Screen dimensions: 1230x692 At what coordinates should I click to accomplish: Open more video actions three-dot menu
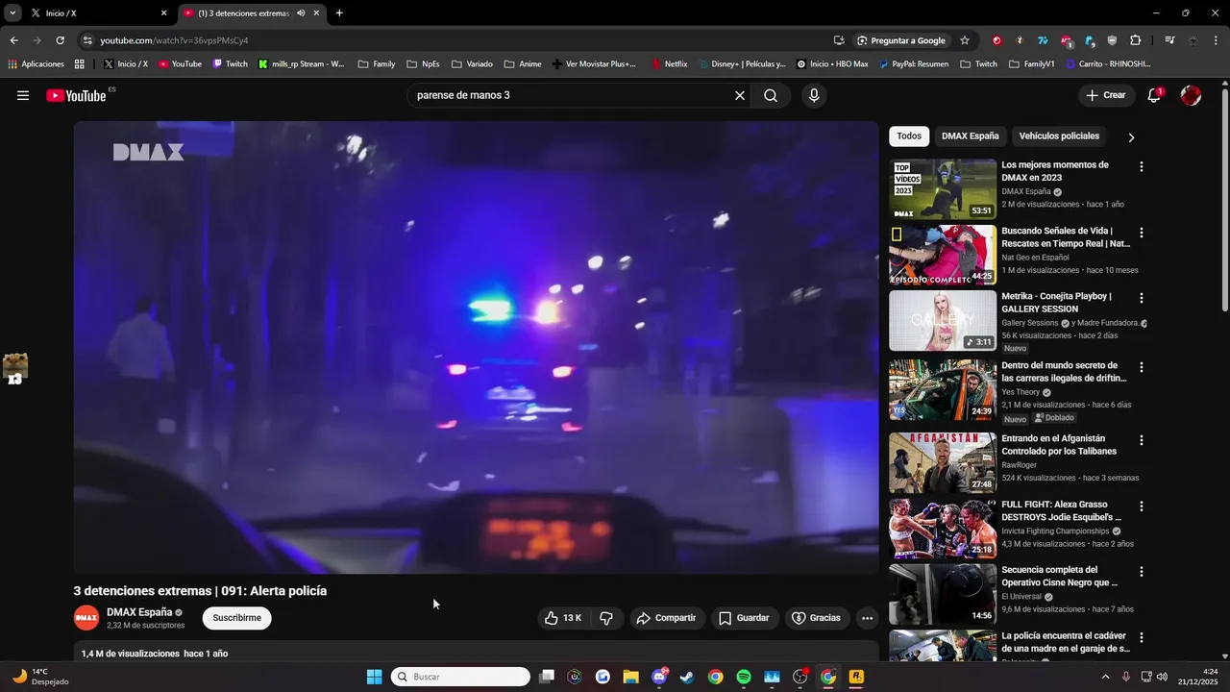pos(867,618)
